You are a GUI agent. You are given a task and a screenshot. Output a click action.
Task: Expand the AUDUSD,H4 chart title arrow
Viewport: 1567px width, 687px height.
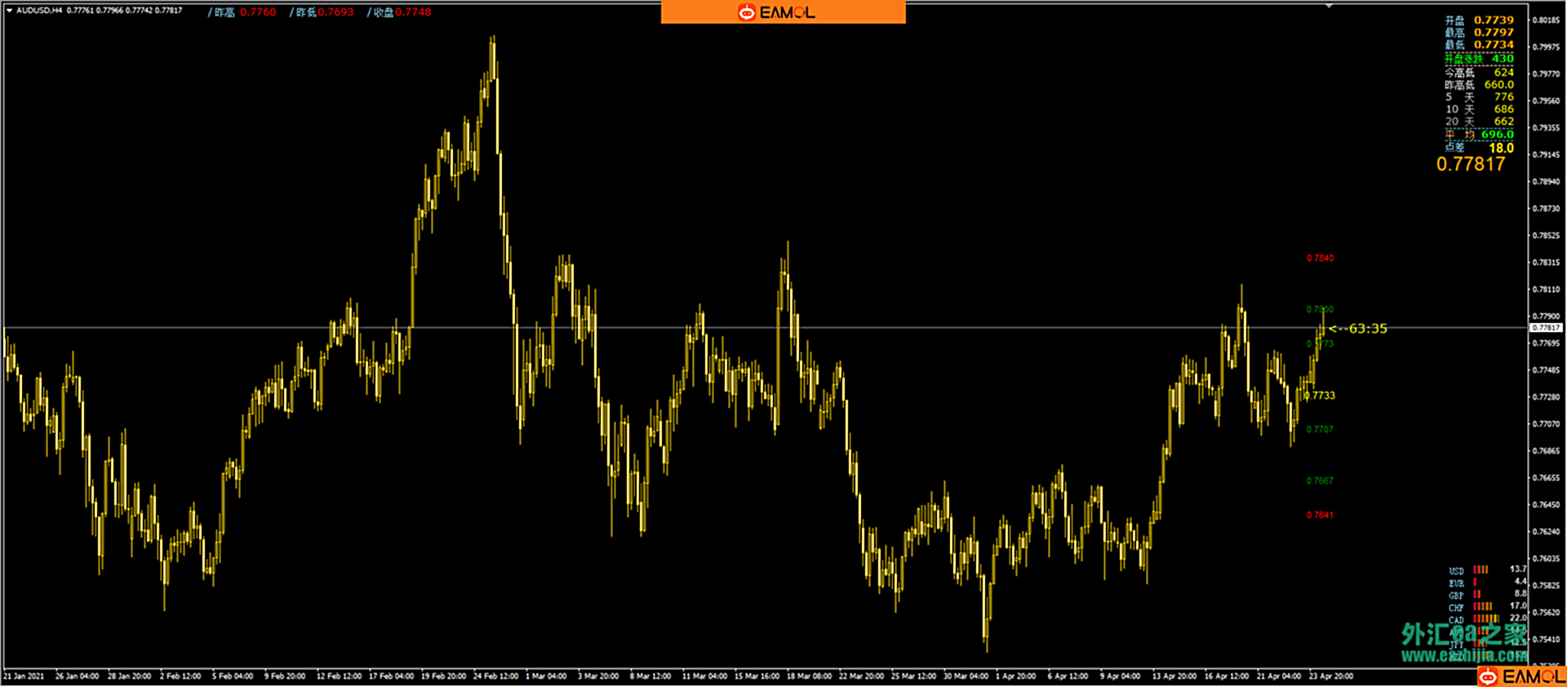point(9,11)
